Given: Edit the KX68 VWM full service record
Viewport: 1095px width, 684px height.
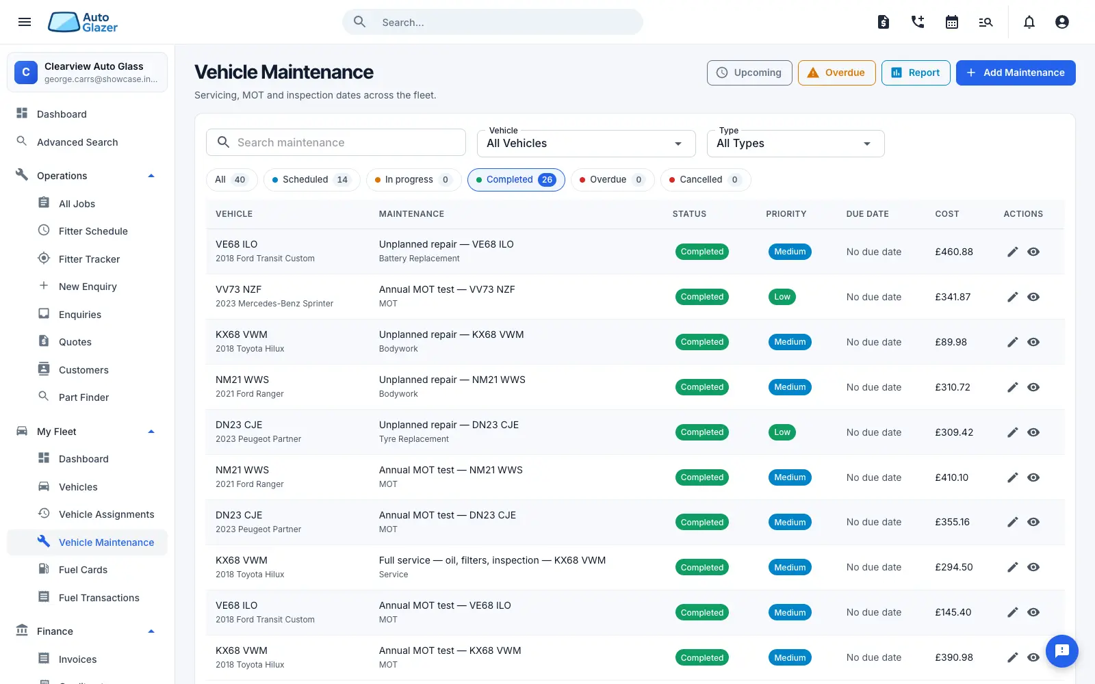Looking at the screenshot, I should coord(1013,567).
